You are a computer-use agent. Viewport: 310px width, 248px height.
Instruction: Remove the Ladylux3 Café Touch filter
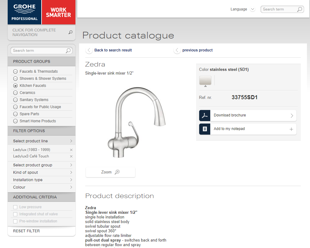pos(71,157)
